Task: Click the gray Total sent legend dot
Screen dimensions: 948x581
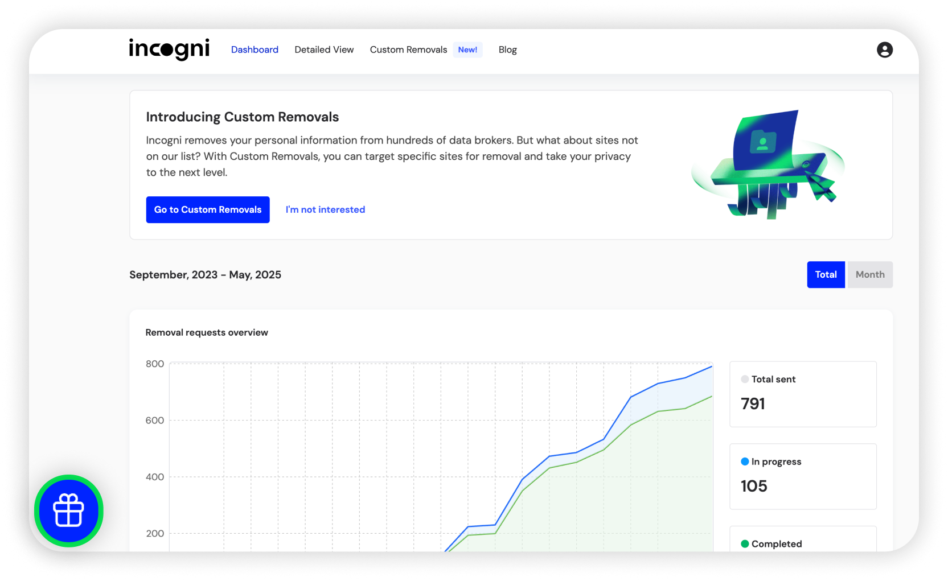Action: (x=744, y=379)
